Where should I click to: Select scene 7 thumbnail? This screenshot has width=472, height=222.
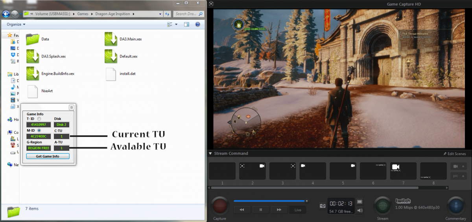click(x=403, y=171)
